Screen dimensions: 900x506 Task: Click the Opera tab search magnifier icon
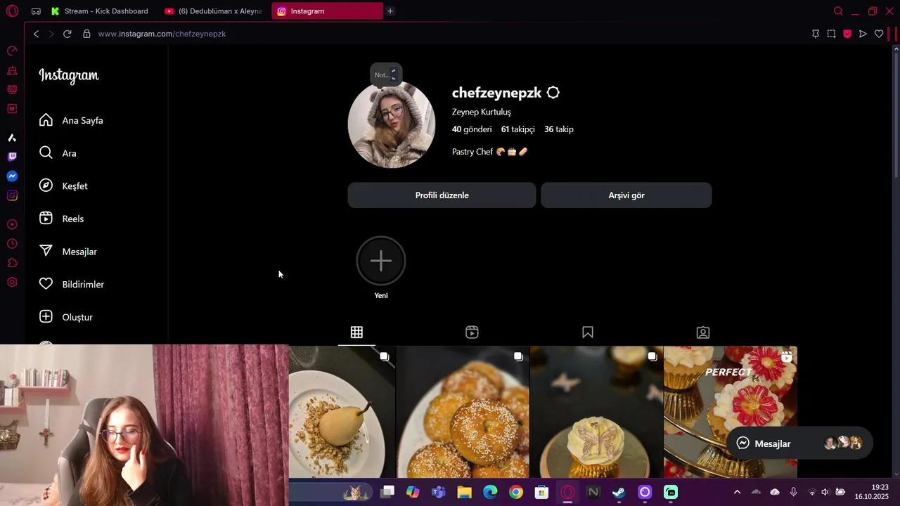[838, 11]
